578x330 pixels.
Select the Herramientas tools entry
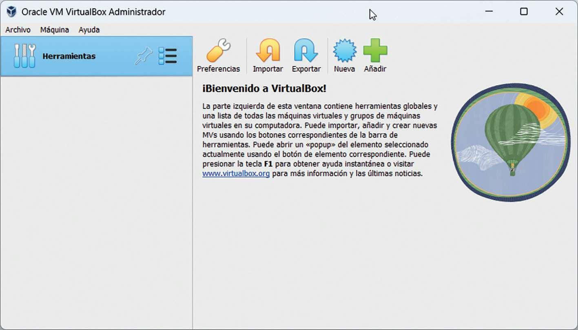click(96, 56)
